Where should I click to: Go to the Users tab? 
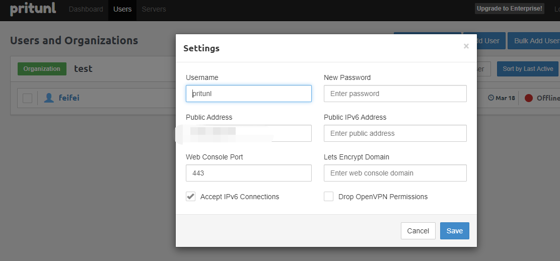click(122, 9)
